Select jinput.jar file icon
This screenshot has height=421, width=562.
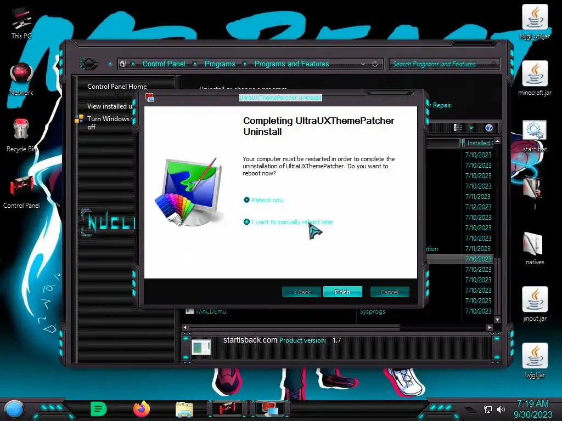coord(535,304)
